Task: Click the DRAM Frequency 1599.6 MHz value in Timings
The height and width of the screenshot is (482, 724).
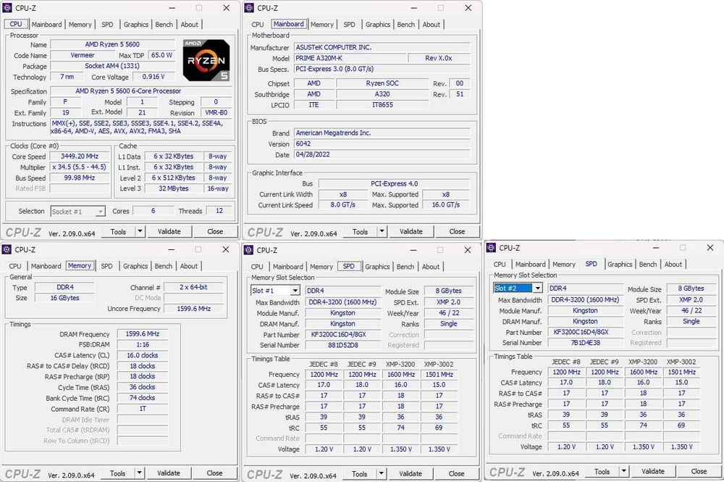Action: tap(142, 333)
